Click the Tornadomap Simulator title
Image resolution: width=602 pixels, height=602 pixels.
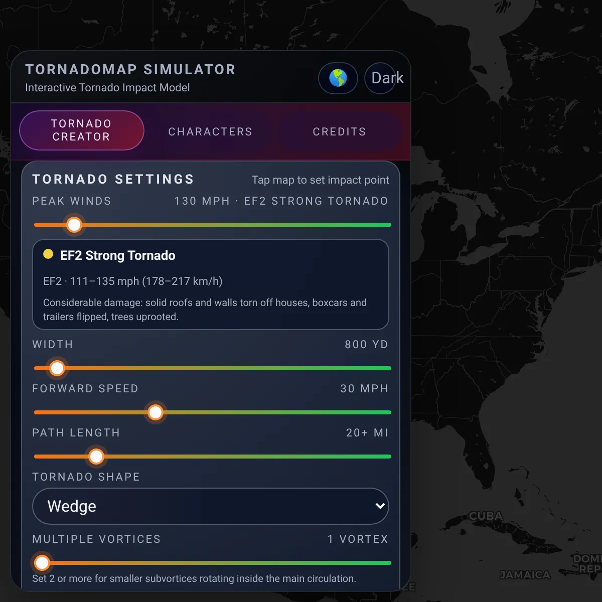click(x=130, y=69)
